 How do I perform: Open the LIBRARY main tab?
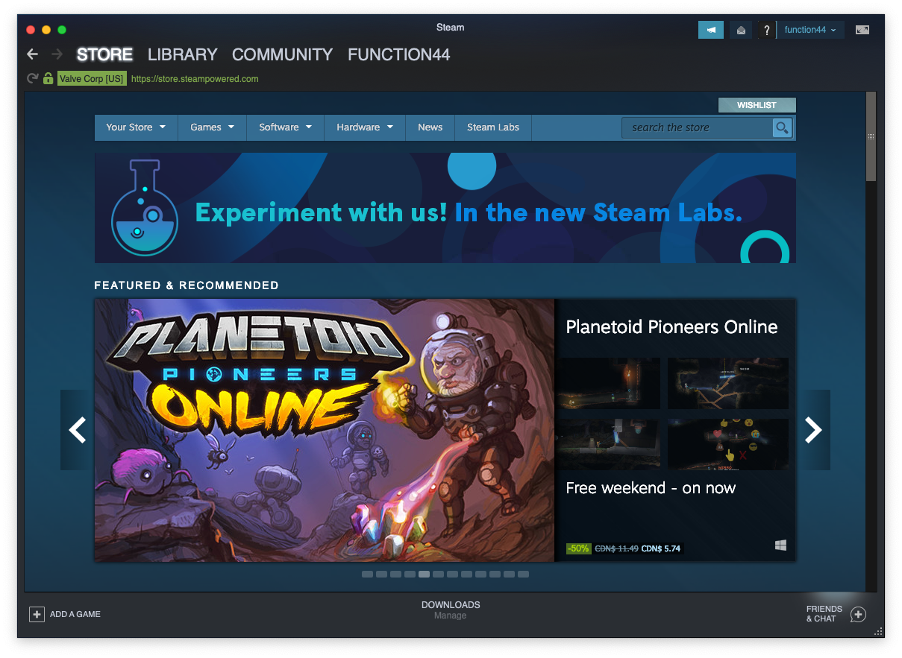pyautogui.click(x=183, y=54)
